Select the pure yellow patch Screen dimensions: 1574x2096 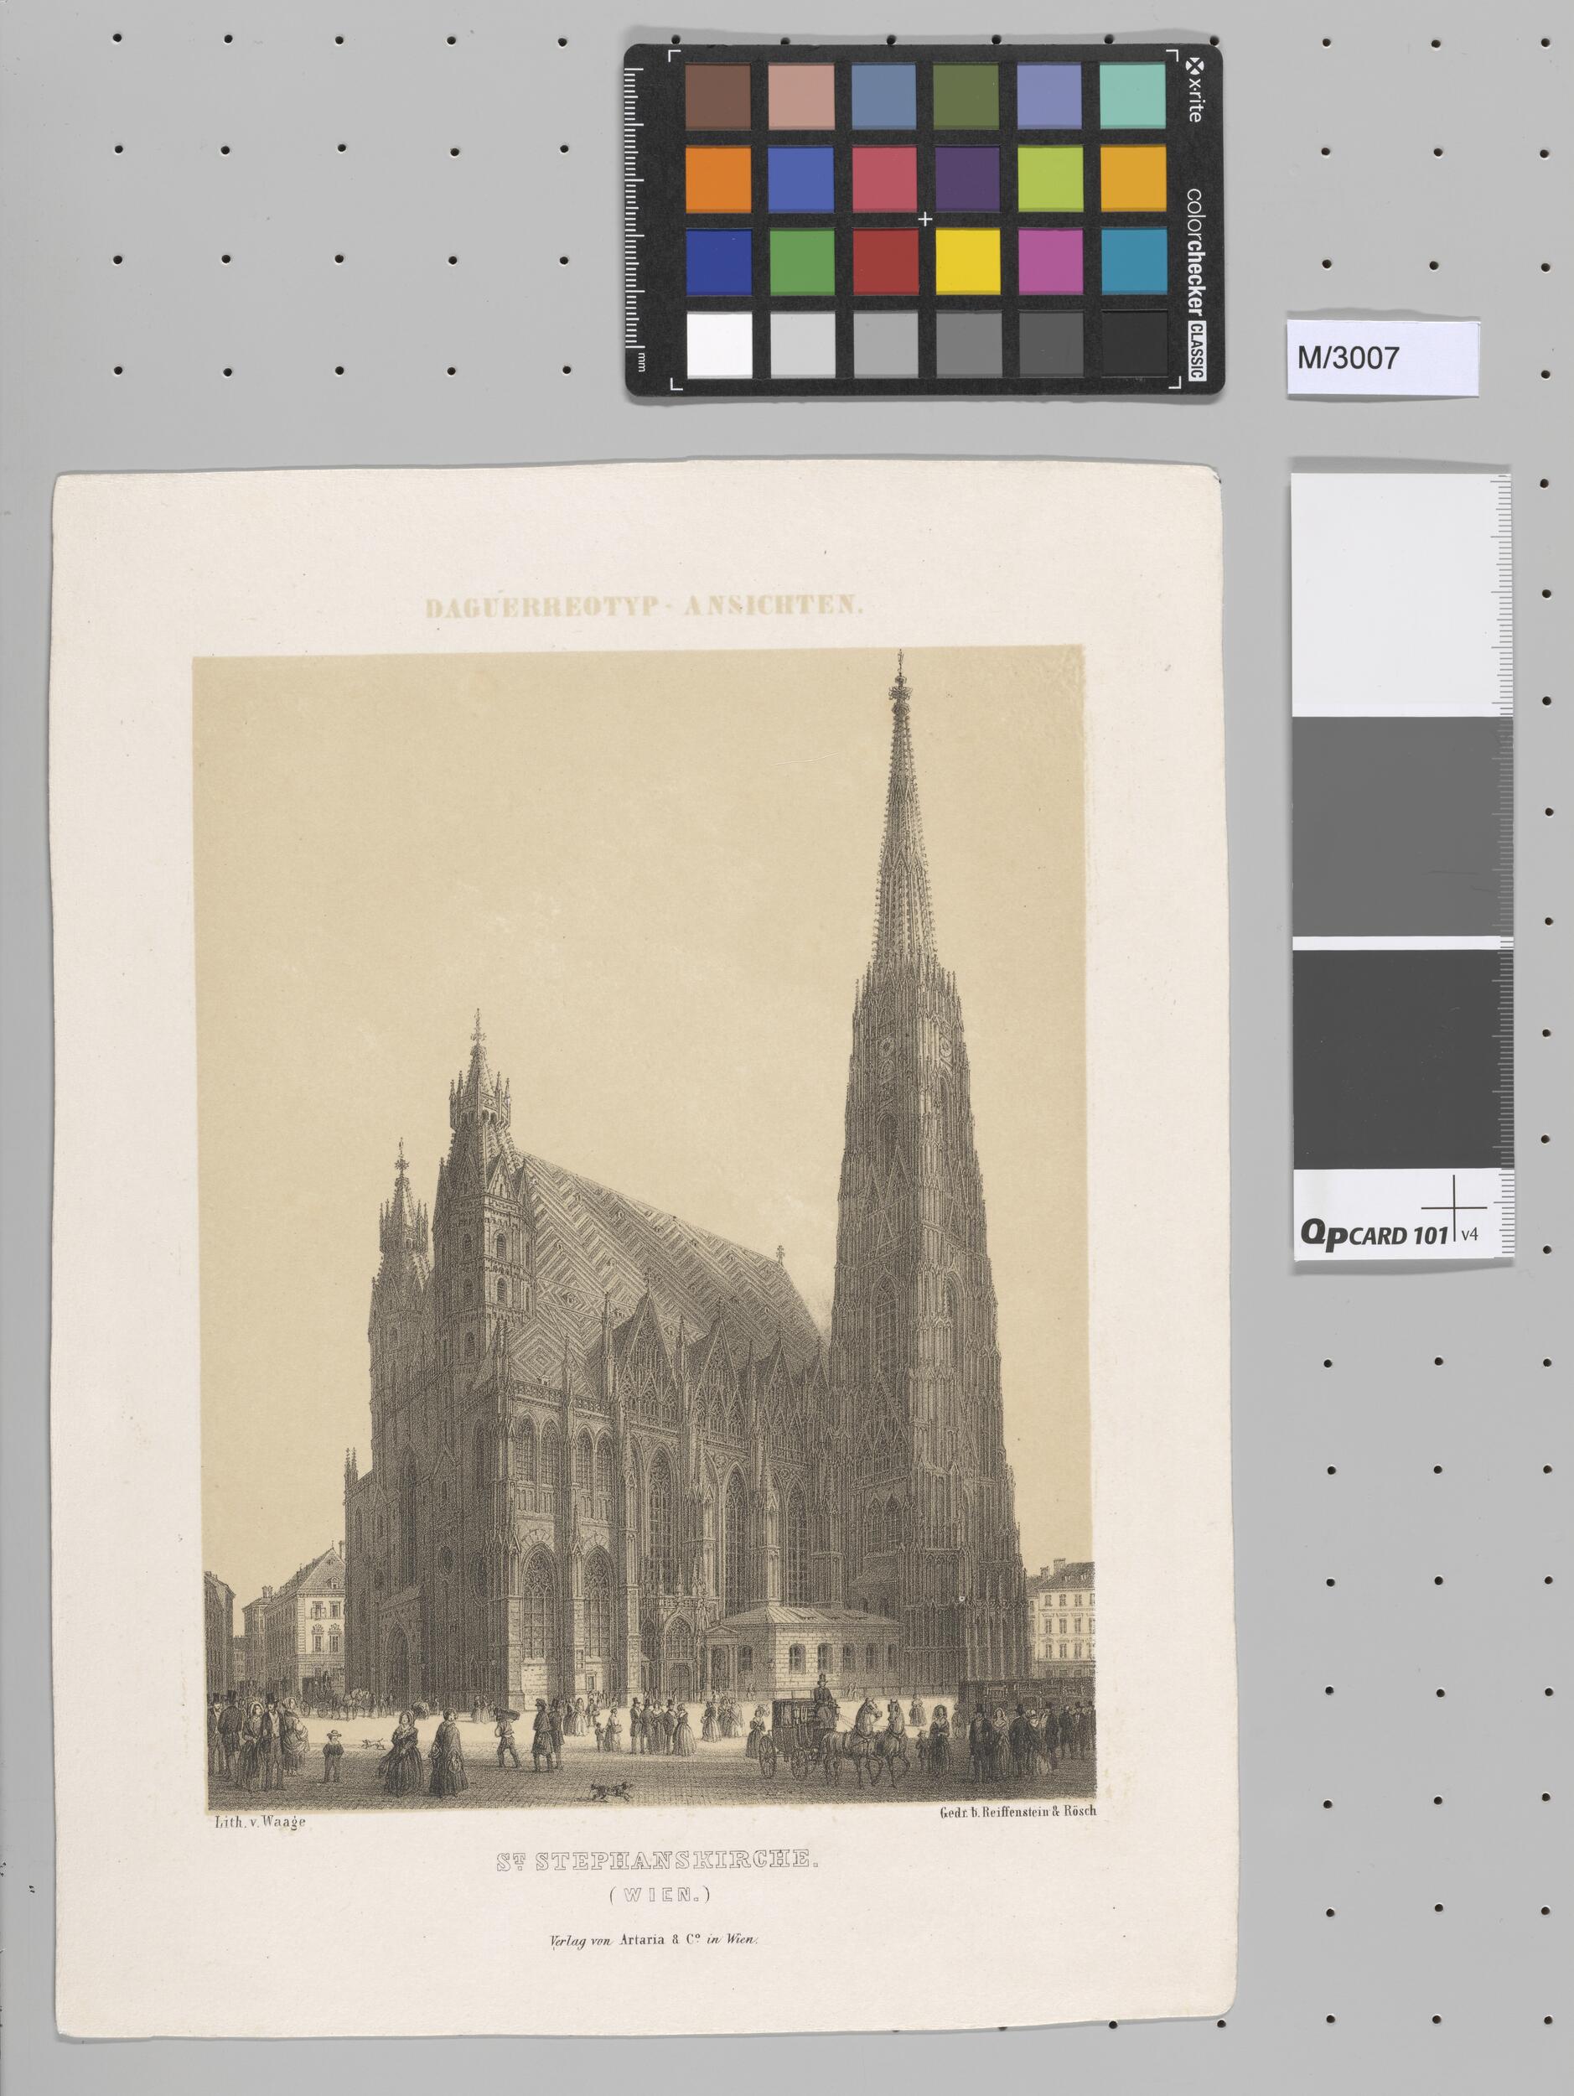(x=967, y=261)
